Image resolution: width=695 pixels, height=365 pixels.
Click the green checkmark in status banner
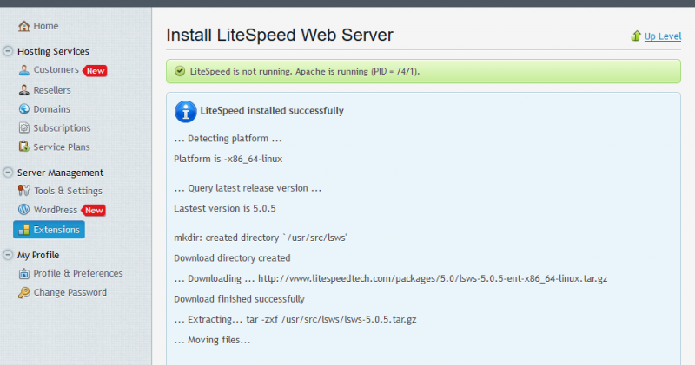180,71
